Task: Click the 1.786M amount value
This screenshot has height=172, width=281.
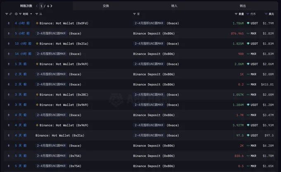Action: click(238, 23)
